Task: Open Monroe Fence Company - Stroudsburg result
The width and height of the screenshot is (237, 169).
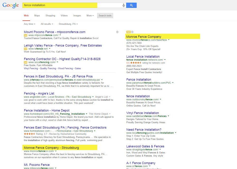Action: tap(51, 148)
